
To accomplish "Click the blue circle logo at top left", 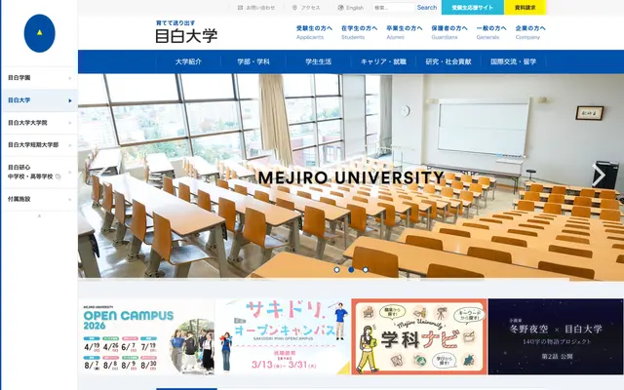I will tap(39, 33).
